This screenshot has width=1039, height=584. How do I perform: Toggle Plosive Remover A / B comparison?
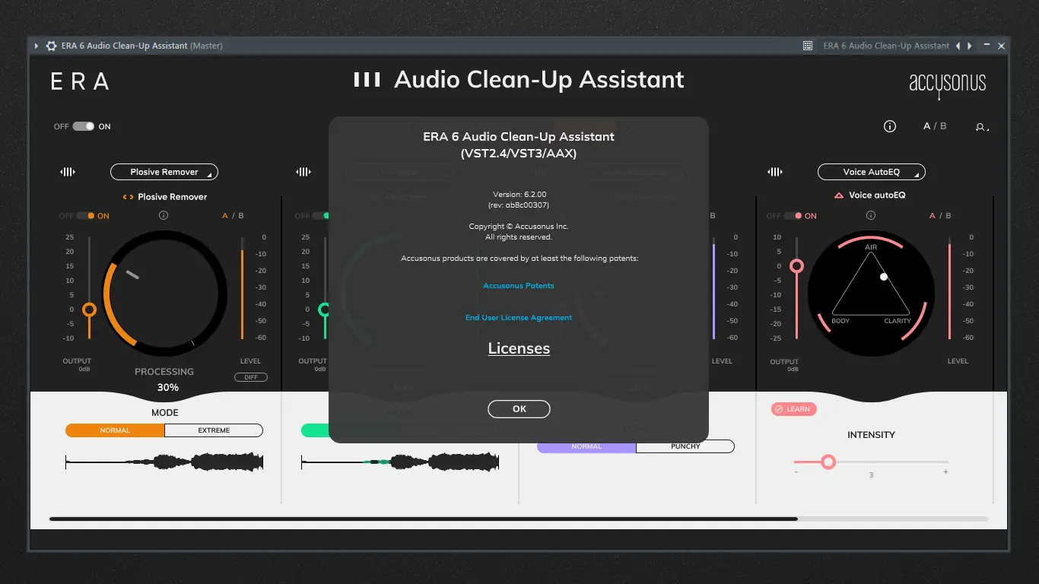pyautogui.click(x=233, y=216)
